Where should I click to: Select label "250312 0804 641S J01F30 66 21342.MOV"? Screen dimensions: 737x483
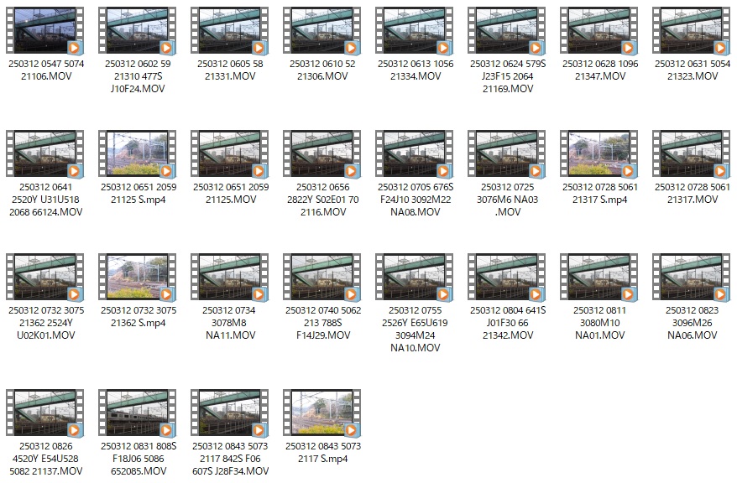(x=508, y=323)
